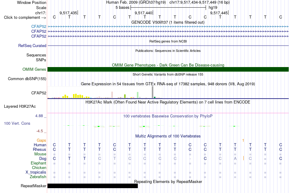Click the tall light-green GTEx expression bar
Screen dimensions: 289x193
pos(138,95)
